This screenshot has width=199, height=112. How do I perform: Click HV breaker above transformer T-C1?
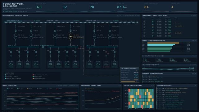[x=94, y=31]
